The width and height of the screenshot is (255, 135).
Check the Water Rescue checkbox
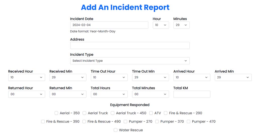(x=116, y=130)
